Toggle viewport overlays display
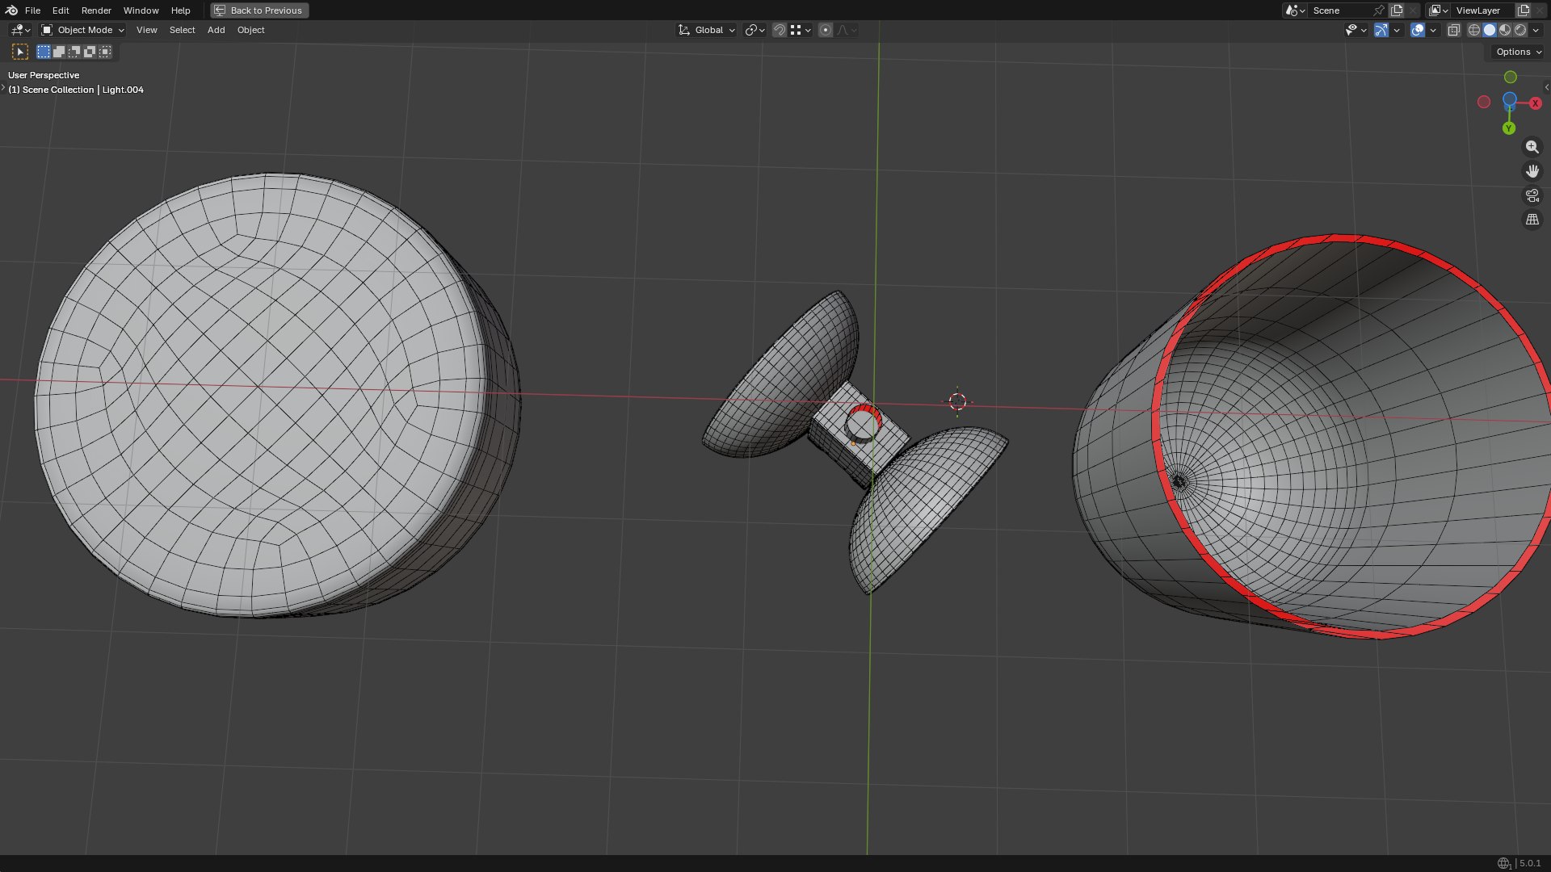1551x872 pixels. [1418, 30]
